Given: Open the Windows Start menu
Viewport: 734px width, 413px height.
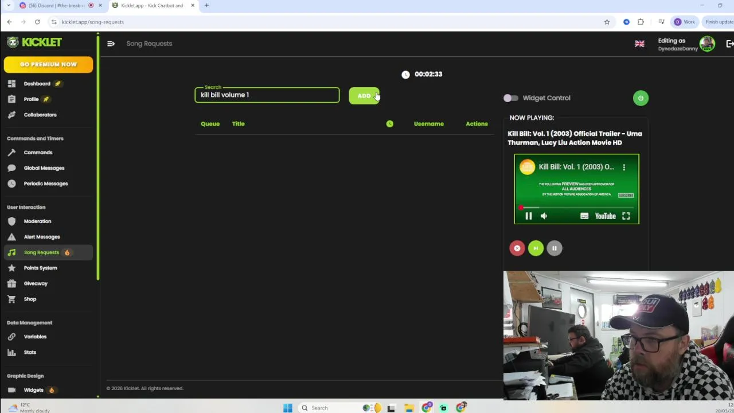Looking at the screenshot, I should coord(288,408).
